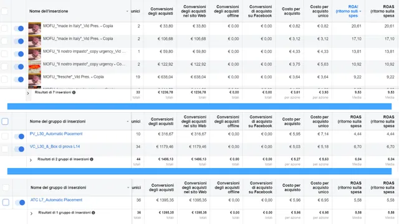Open thumbnail of made in Italy ad with 20,61 ROAS
This screenshot has height=224, width=399.
pyautogui.click(x=35, y=29)
